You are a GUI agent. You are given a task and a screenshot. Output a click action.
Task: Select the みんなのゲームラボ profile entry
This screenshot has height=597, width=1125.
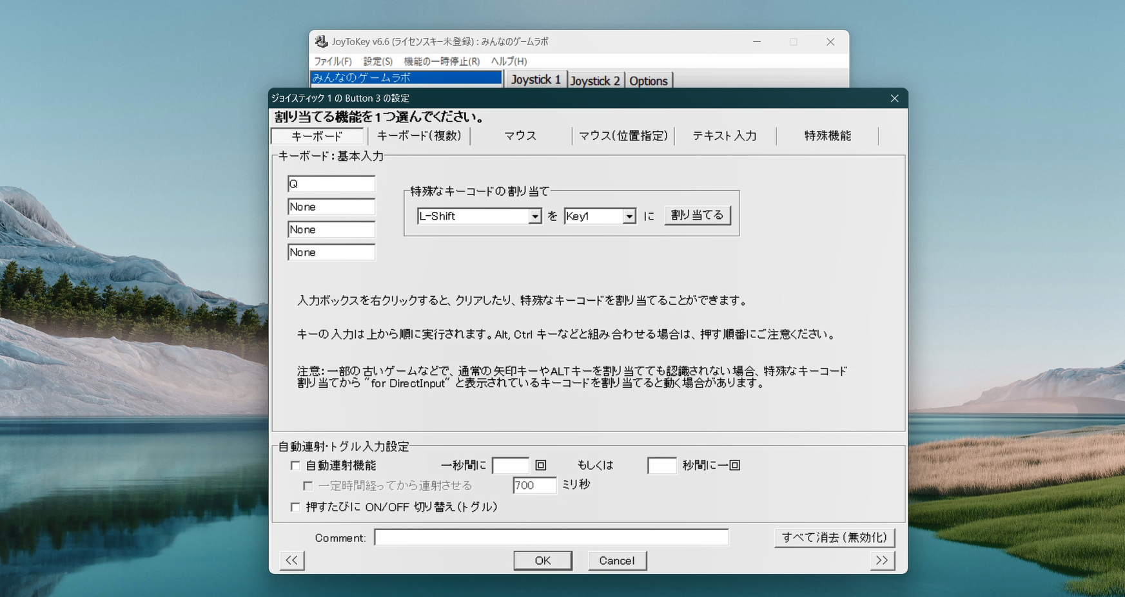(406, 77)
